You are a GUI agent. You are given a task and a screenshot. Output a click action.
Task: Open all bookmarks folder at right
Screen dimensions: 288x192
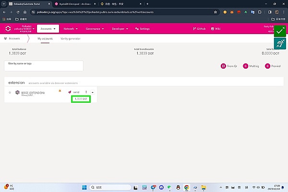pos(278,19)
